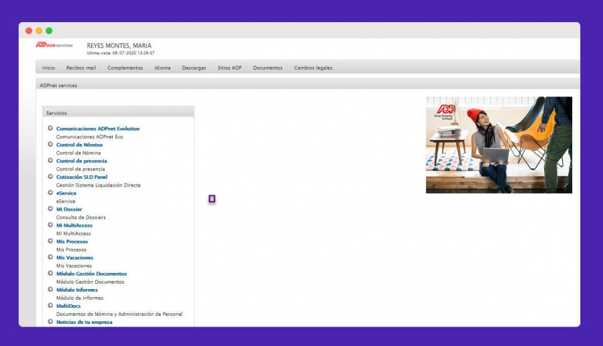Viewport: 603px width, 346px height.
Task: Open Control de Nómina link
Action: (79, 145)
